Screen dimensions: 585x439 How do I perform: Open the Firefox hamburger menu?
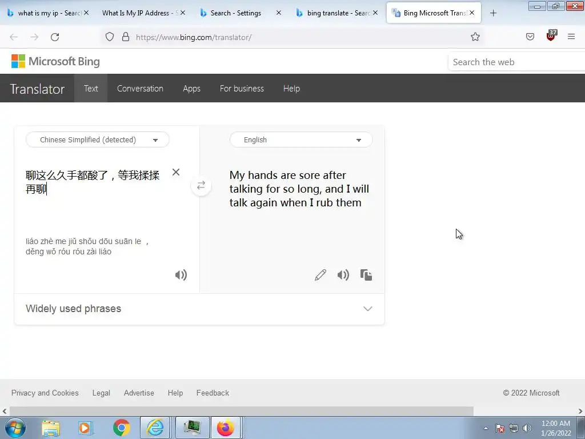click(571, 37)
